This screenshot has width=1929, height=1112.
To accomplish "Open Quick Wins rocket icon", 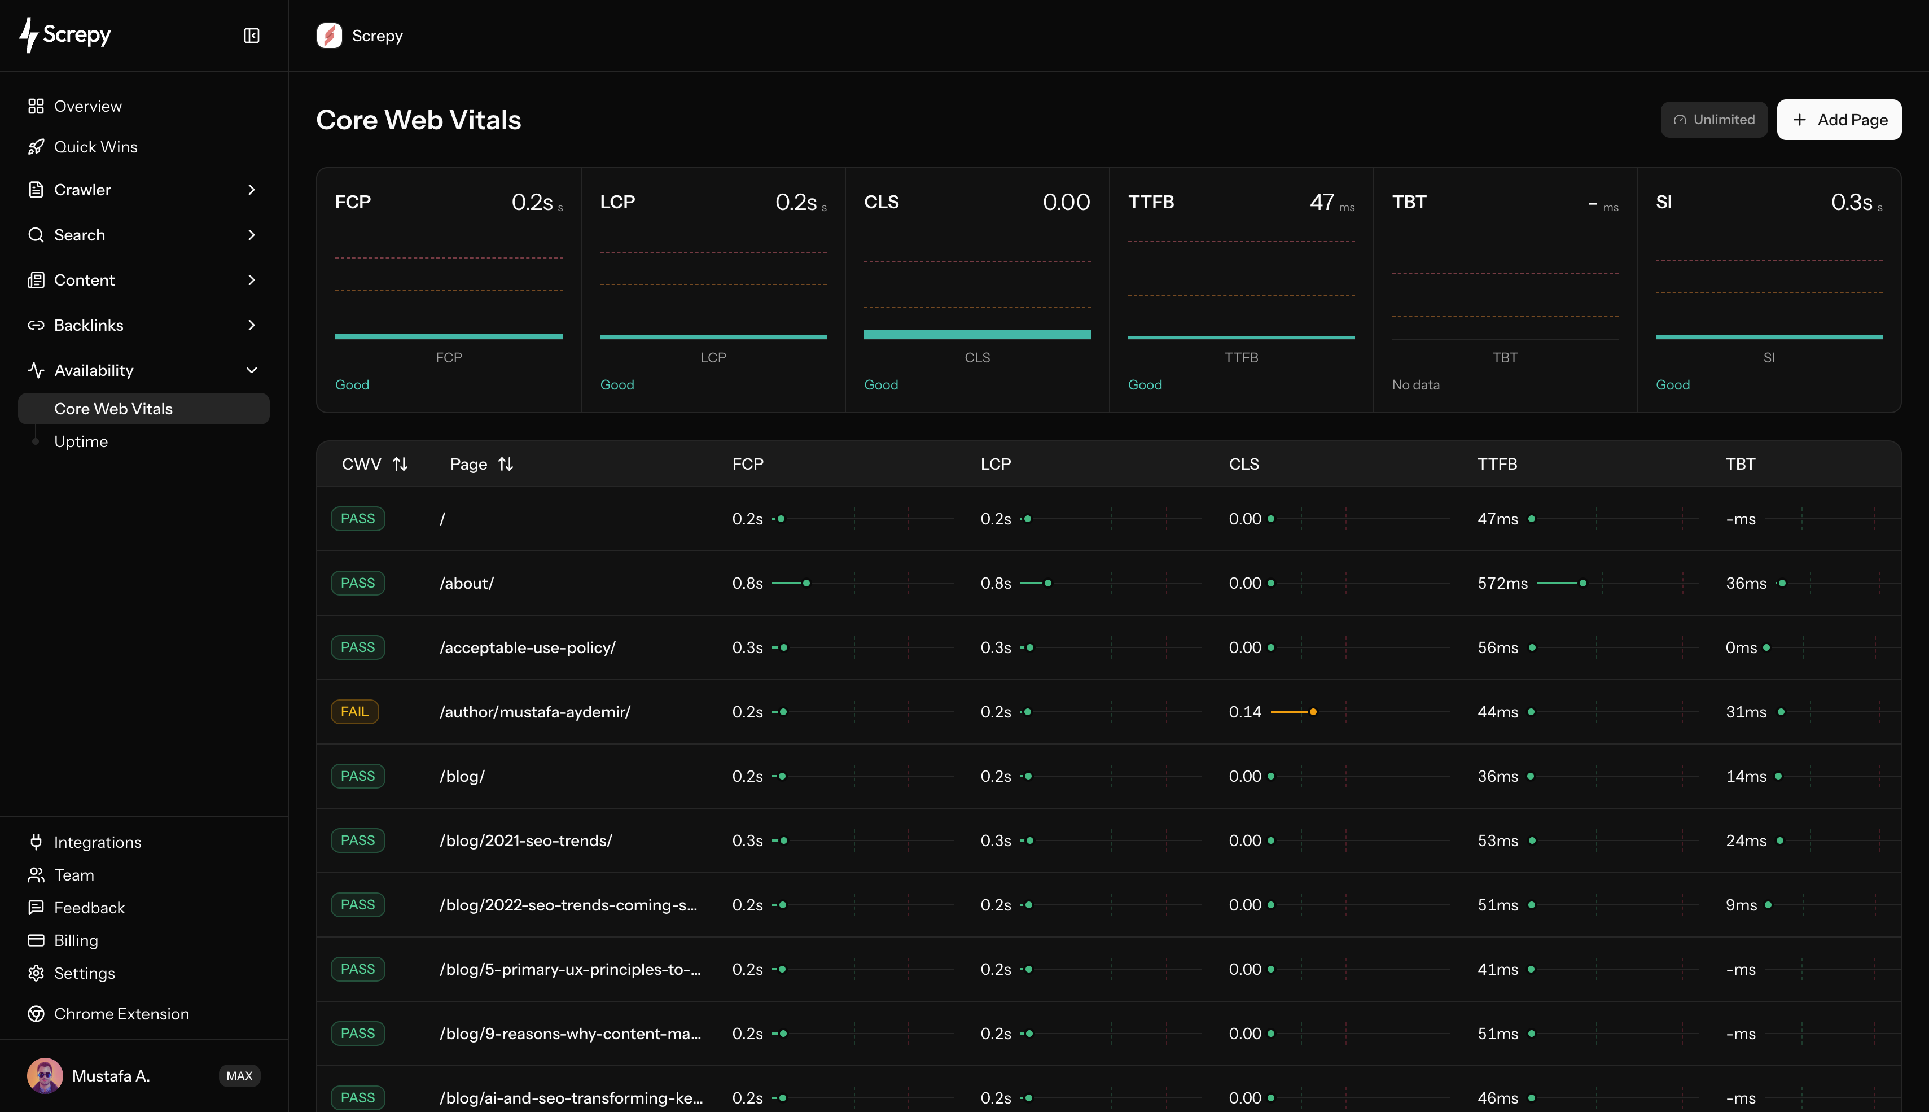I will pos(36,147).
